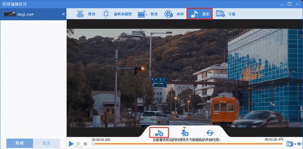
Task: Select the 音乐 music tool
Action: (x=200, y=14)
